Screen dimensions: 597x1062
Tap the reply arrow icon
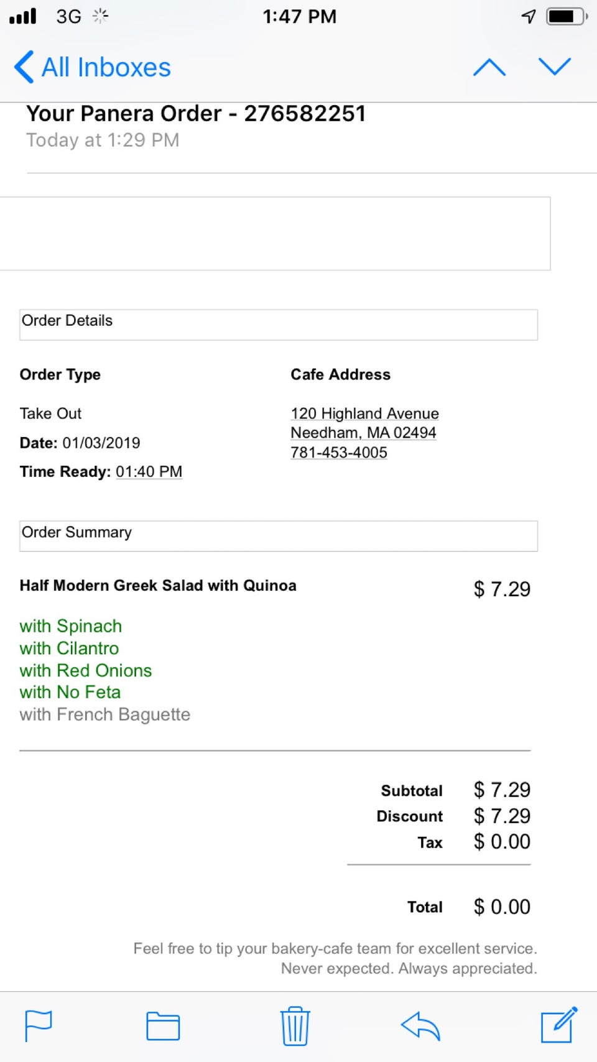420,1026
